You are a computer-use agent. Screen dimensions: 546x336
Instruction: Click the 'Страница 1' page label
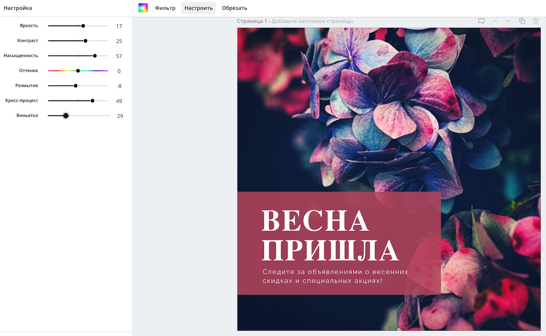pos(252,21)
